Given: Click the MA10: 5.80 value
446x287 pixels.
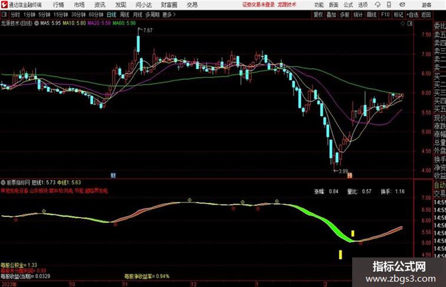Looking at the screenshot, I should coord(74,23).
